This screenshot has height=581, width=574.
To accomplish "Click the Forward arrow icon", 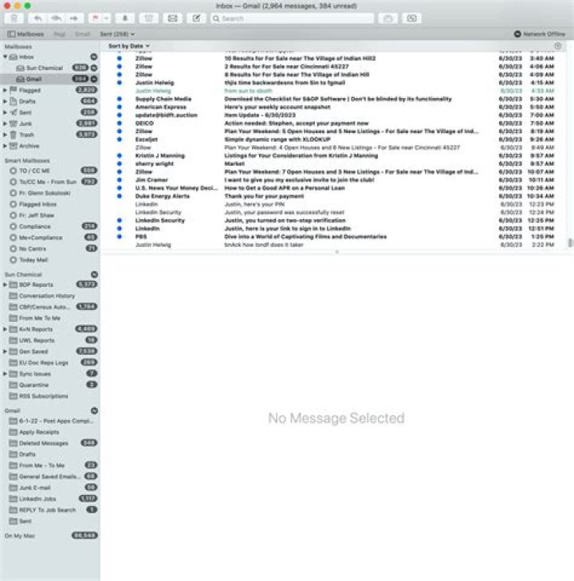I will click(x=74, y=18).
